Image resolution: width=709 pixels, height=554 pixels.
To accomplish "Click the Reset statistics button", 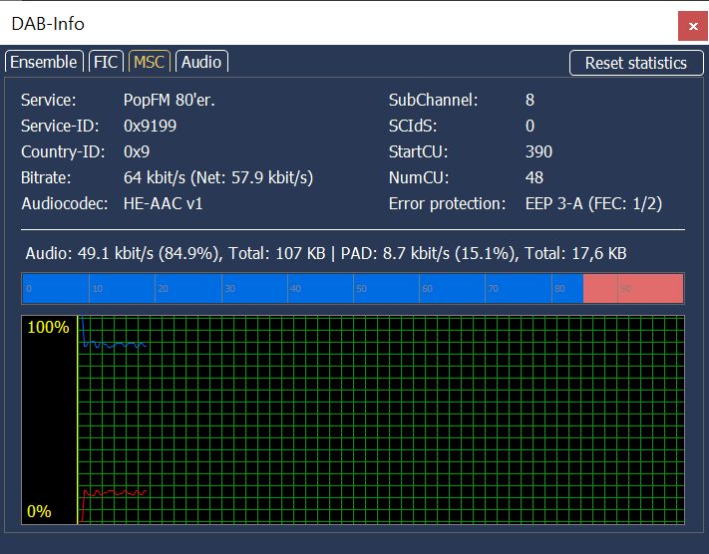I will coord(636,63).
